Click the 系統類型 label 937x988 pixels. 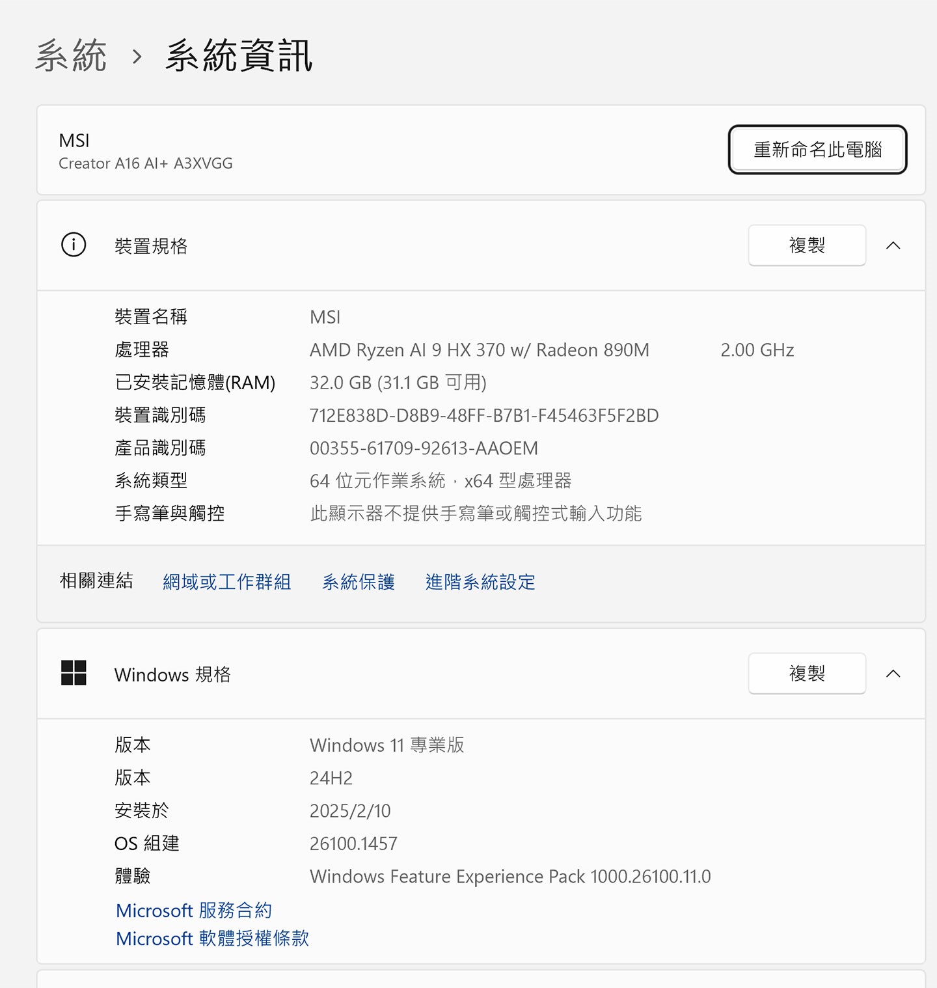pyautogui.click(x=151, y=481)
